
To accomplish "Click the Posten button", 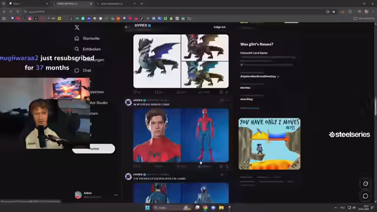I will (94, 148).
